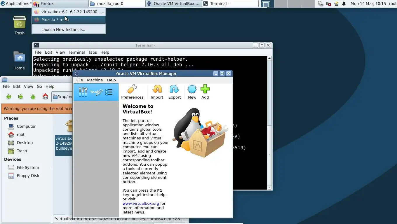This screenshot has height=224, width=397.
Task: Open the www.virtualbox.org link
Action: coord(141,203)
